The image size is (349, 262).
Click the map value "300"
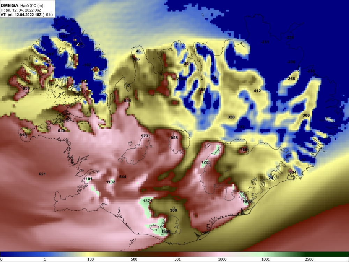click(173, 210)
